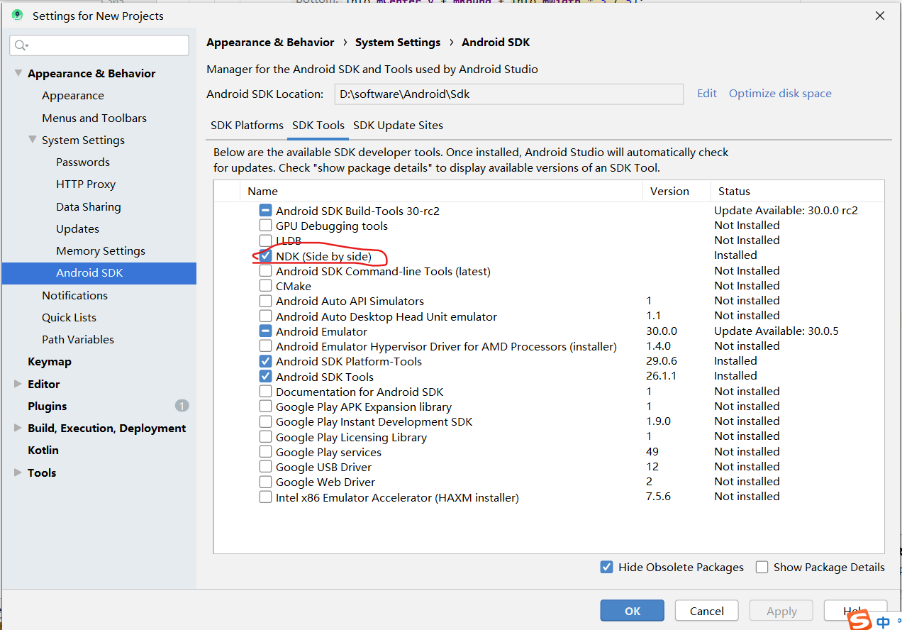Enable GPU Debugging tools checkbox

(265, 226)
